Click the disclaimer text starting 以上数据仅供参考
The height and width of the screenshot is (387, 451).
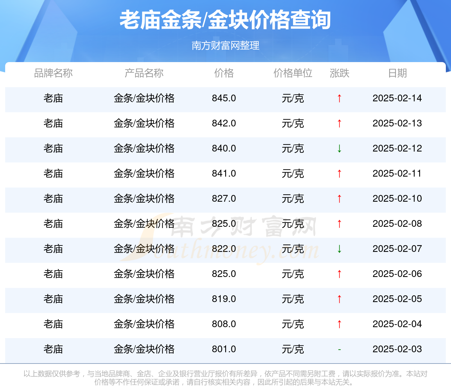click(225, 378)
